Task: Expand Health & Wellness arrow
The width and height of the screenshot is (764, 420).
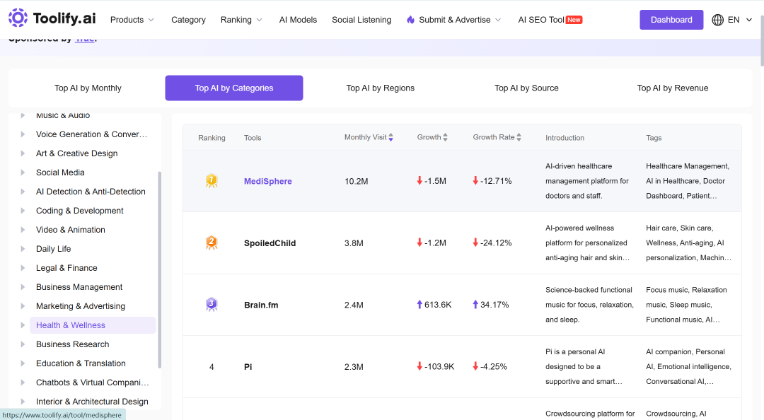Action: click(x=23, y=325)
